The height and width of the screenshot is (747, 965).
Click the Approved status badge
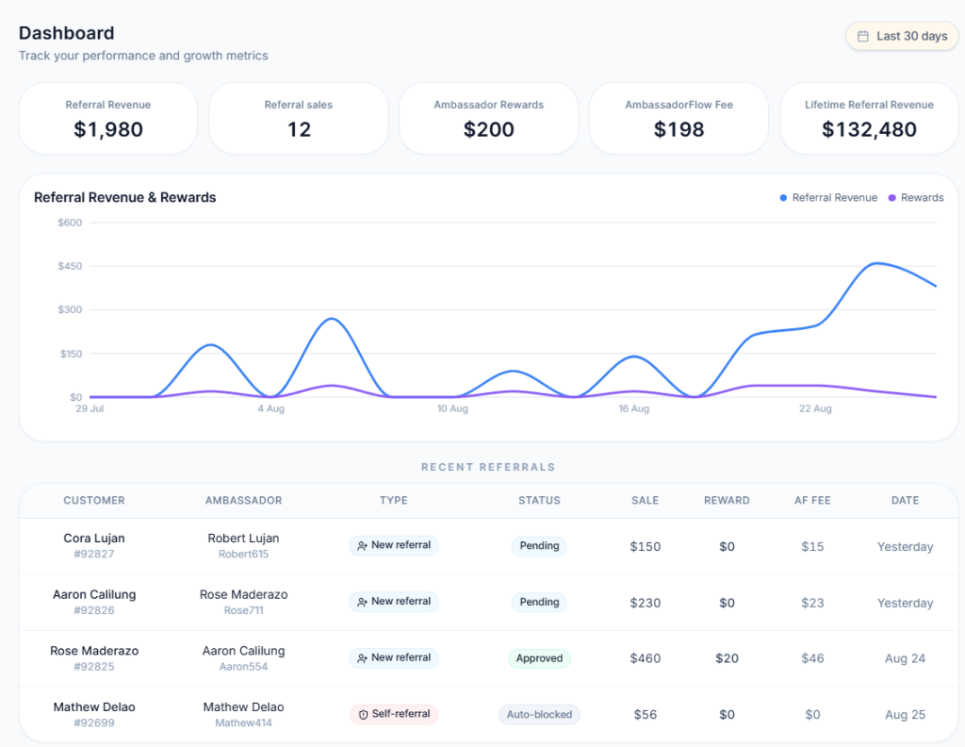(x=539, y=658)
